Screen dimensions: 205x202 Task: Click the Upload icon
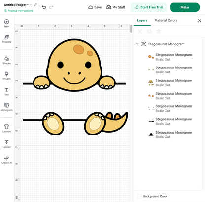point(6,142)
